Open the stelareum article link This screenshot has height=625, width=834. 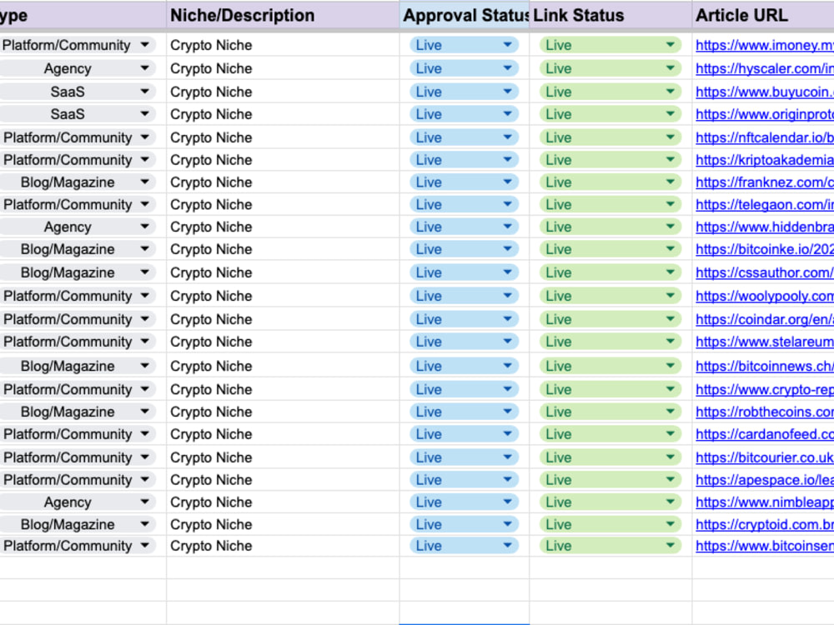pos(764,342)
